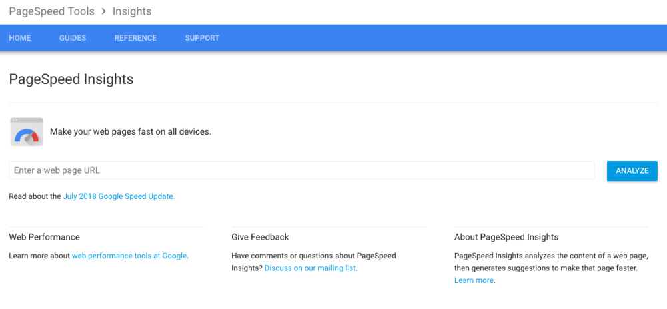
Task: Follow web performance tools at Google link
Action: click(129, 256)
